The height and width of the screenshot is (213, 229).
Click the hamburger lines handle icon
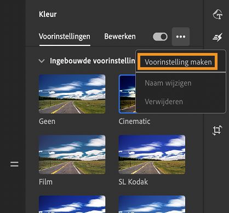click(14, 164)
